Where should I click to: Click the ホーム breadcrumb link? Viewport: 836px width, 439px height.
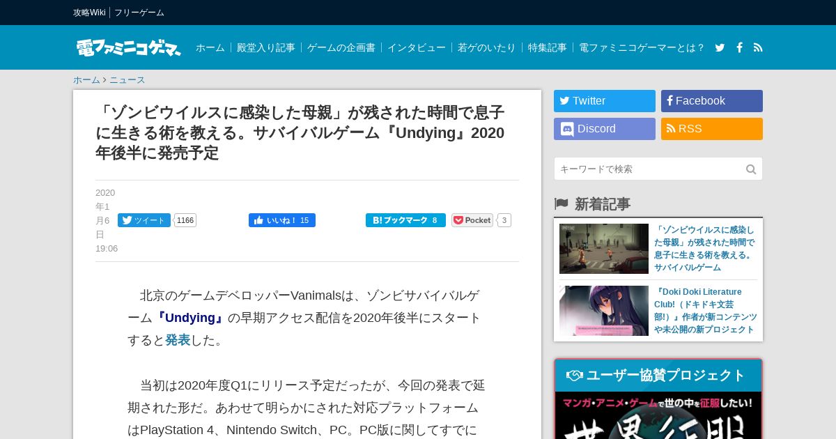pyautogui.click(x=86, y=80)
